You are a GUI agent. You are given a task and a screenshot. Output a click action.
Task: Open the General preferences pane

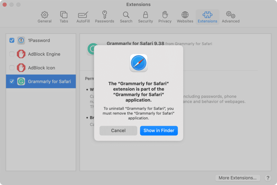click(x=45, y=17)
